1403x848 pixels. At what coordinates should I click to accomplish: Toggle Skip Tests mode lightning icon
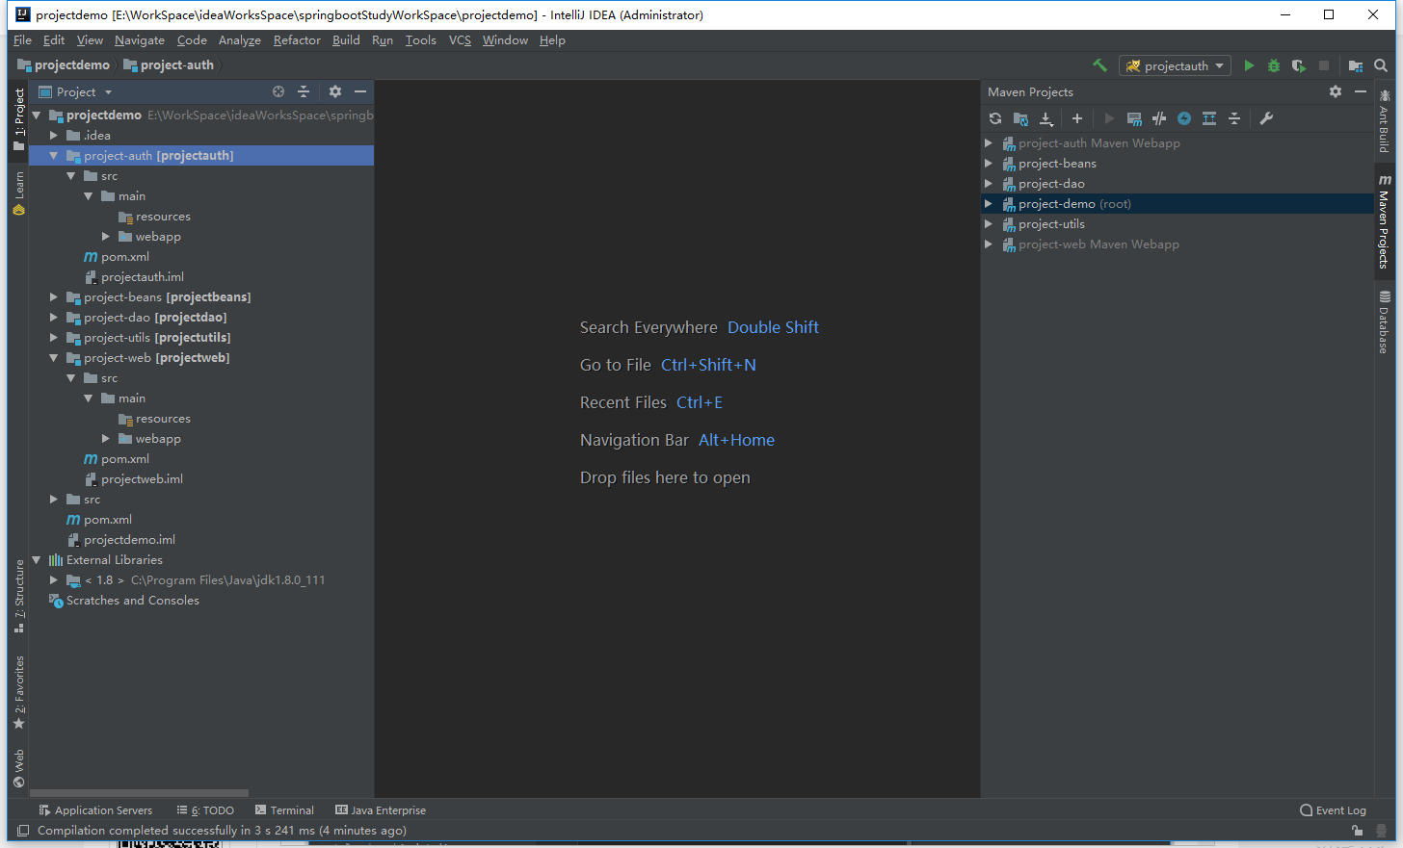pos(1184,118)
